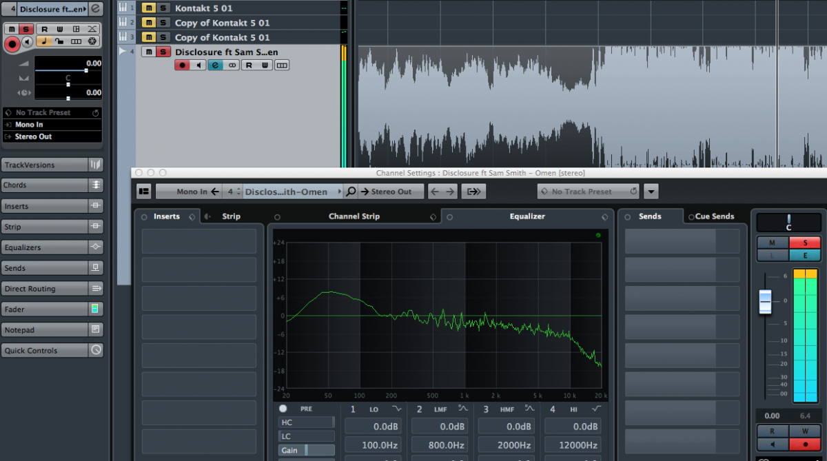
Task: Click the band 1 LO frequency 100.0Hz field
Action: click(x=373, y=445)
